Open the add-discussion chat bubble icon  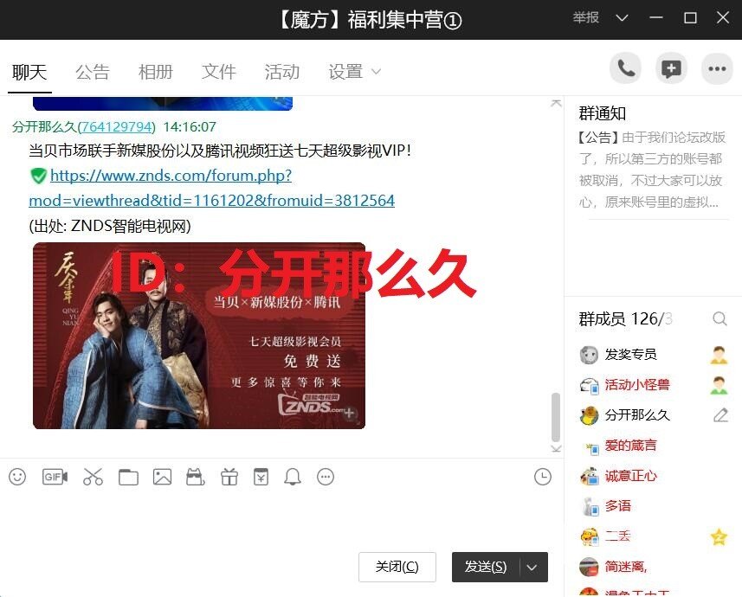point(671,69)
